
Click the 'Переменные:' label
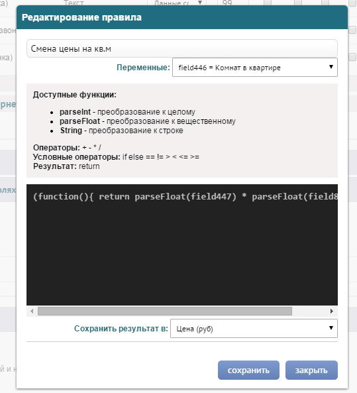pos(143,67)
